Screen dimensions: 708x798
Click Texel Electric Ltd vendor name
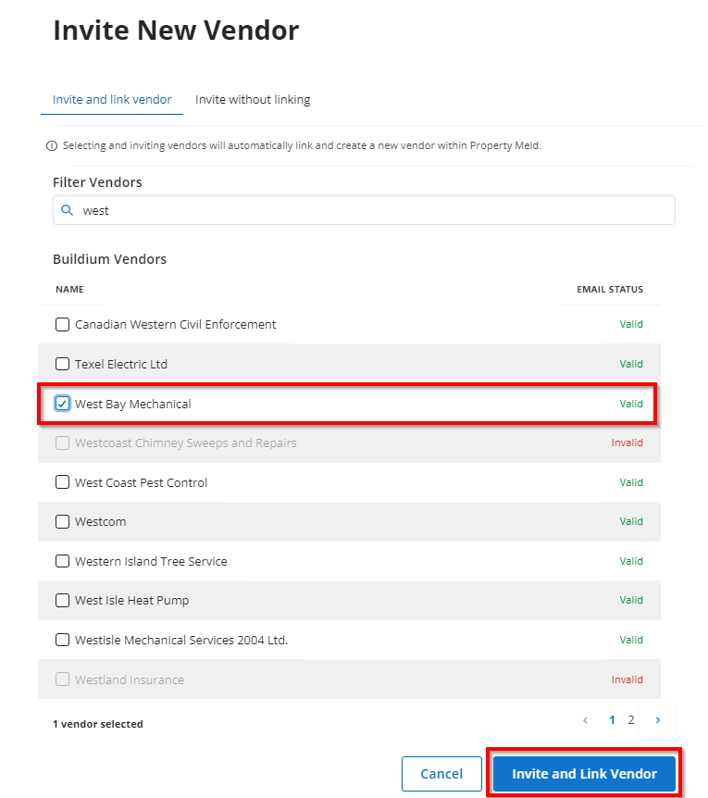pyautogui.click(x=121, y=365)
